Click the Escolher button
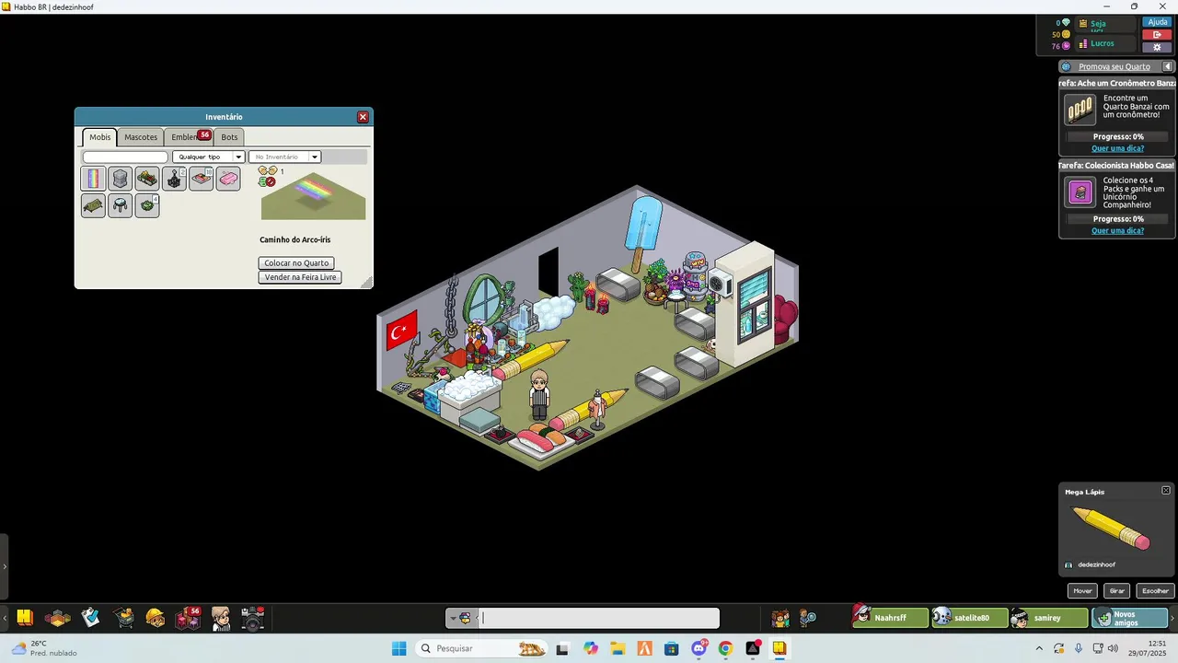 (x=1155, y=591)
